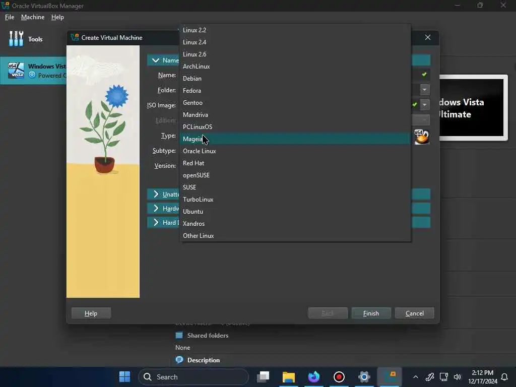Open the Folder dropdown arrow
This screenshot has height=387, width=516.
425,90
